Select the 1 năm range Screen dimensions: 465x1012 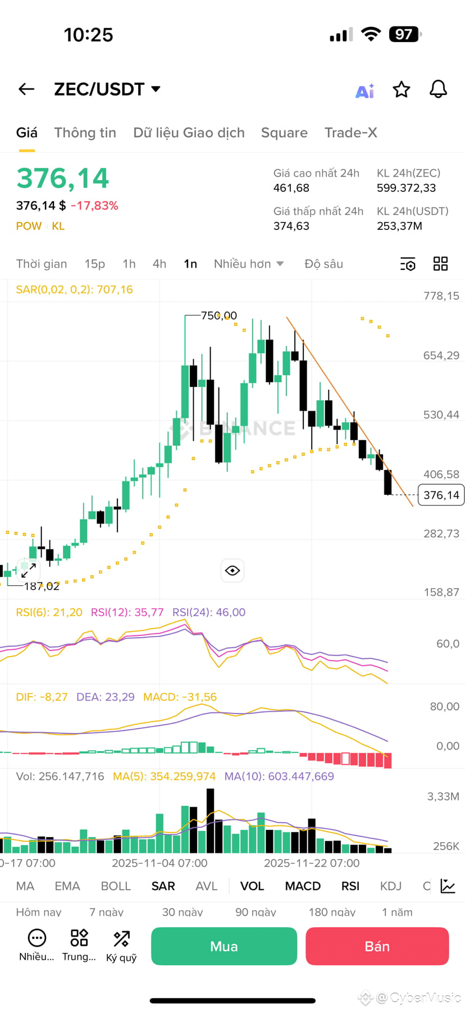pos(397,912)
